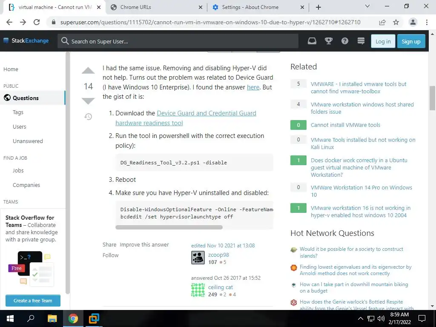Viewport: 436px width, 327px height.
Task: Go to Home in left sidebar
Action: pyautogui.click(x=11, y=69)
